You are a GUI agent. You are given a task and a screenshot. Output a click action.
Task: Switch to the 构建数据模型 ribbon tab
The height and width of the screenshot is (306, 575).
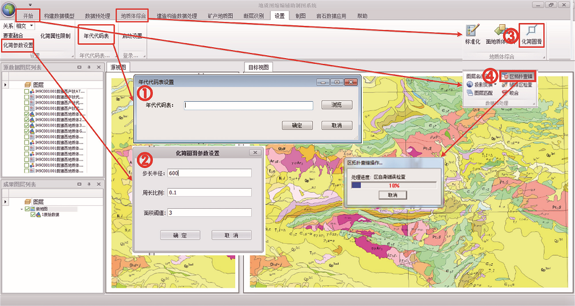point(59,16)
